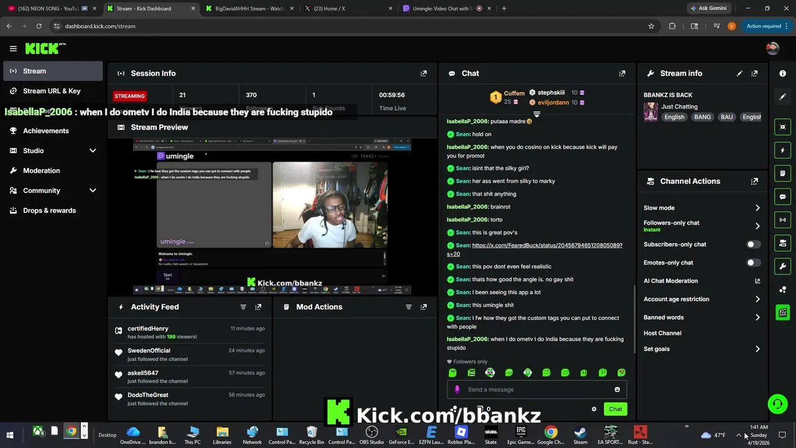Click the wrench icon in right sidebar
Screen dimensions: 796x448
pos(783,266)
